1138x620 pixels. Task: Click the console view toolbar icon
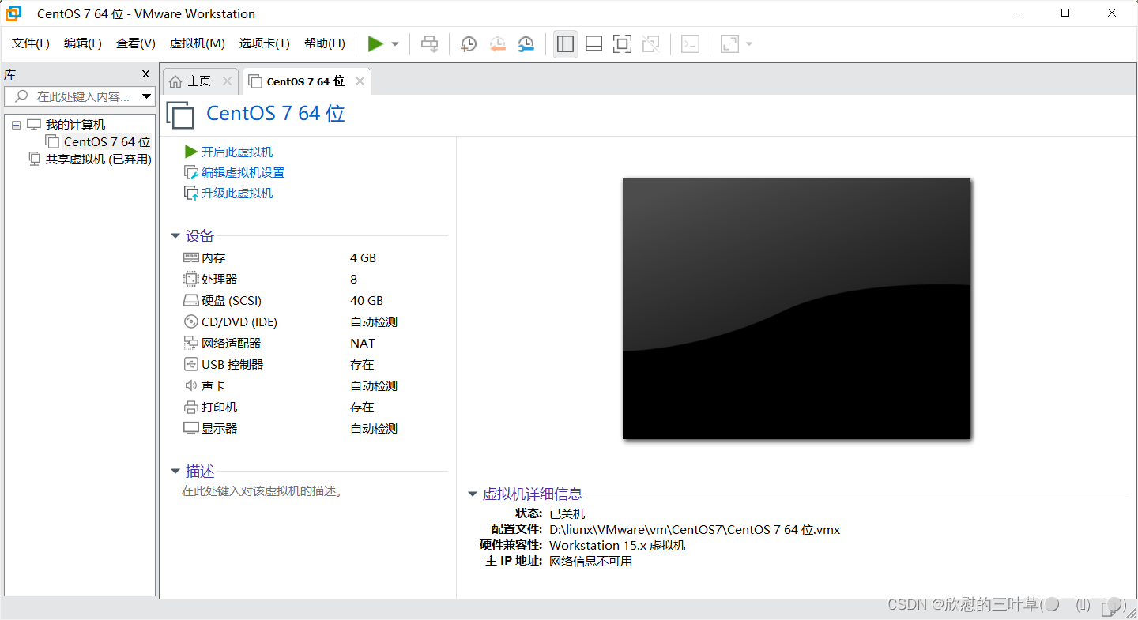[x=690, y=43]
